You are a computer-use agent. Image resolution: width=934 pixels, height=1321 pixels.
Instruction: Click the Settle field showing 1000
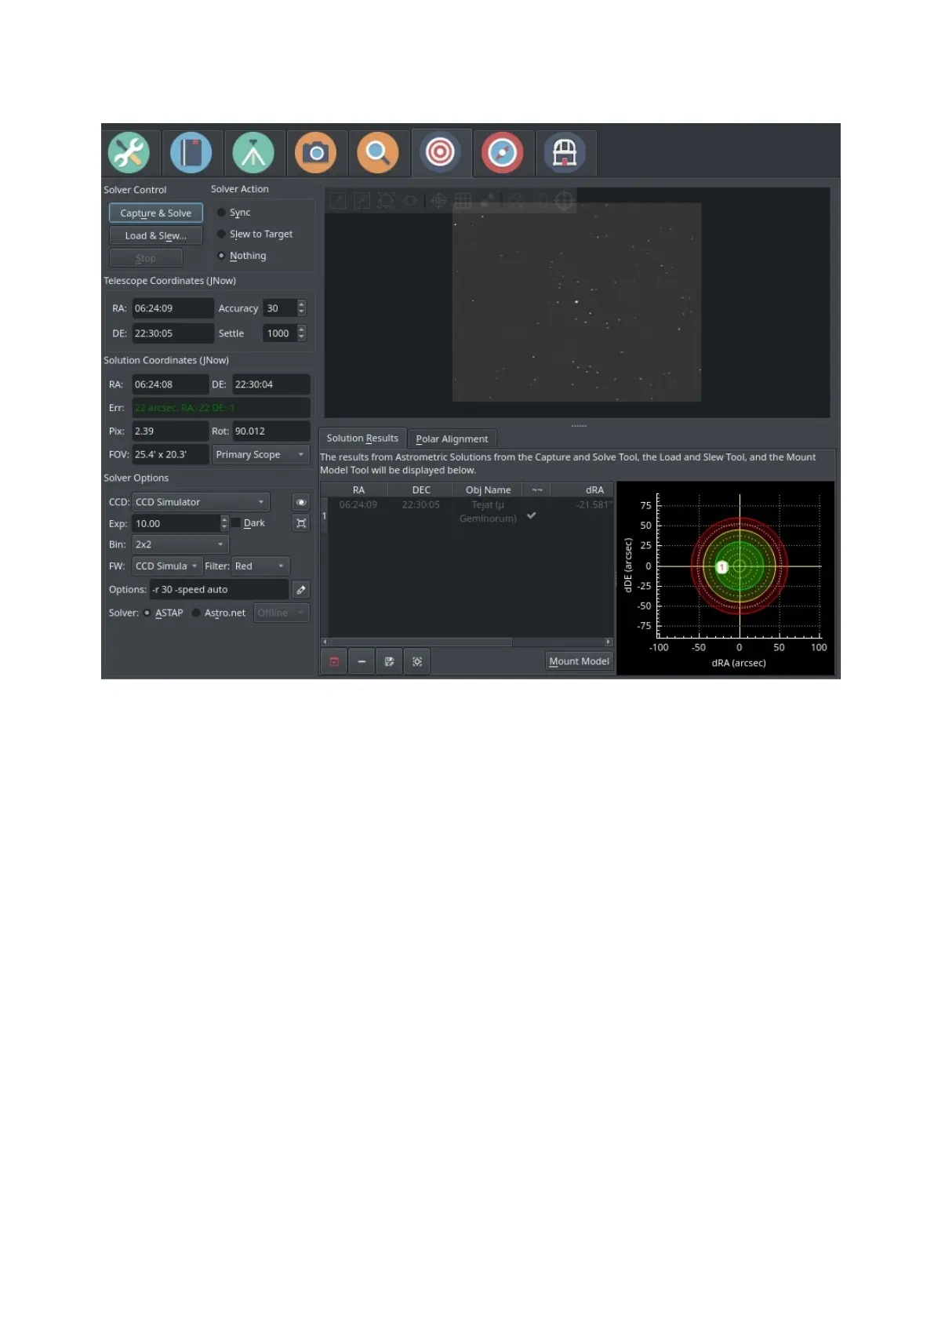tap(279, 333)
